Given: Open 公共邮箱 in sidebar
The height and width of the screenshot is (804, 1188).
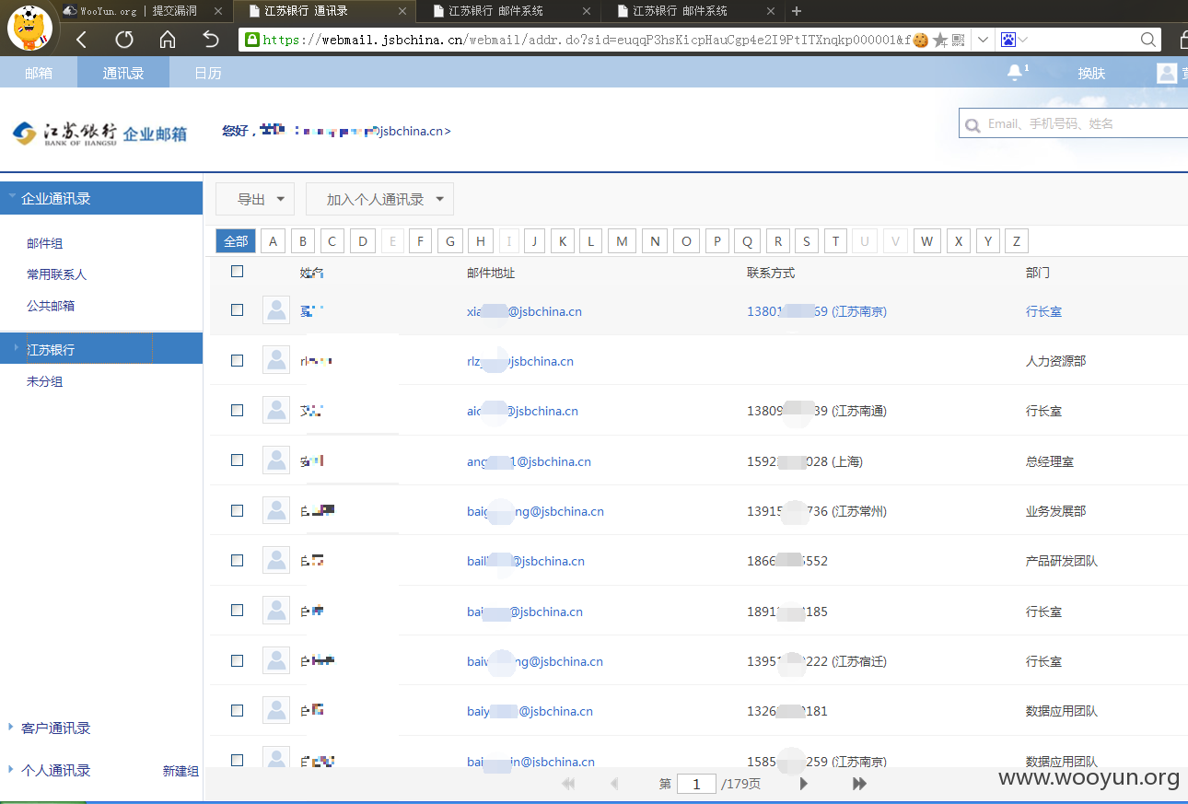Looking at the screenshot, I should click(x=51, y=306).
